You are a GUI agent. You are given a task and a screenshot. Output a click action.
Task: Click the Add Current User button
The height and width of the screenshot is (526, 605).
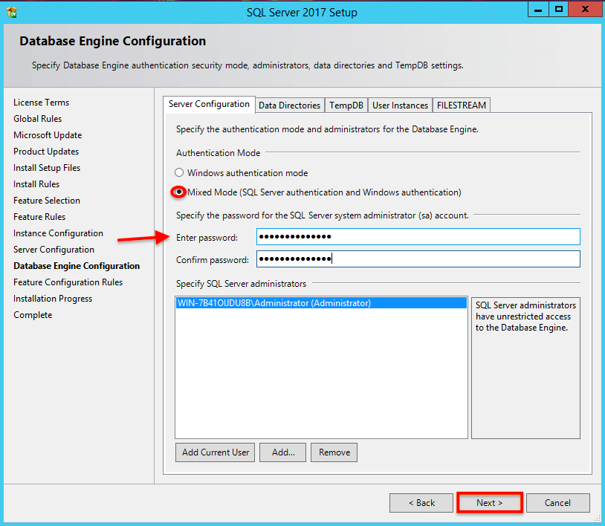pyautogui.click(x=216, y=452)
